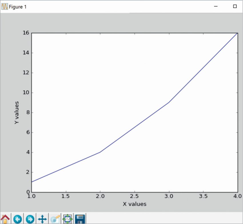The height and width of the screenshot is (224, 243).
Task: Click the matplotlib Figure 1 window icon
Action: 5,7
